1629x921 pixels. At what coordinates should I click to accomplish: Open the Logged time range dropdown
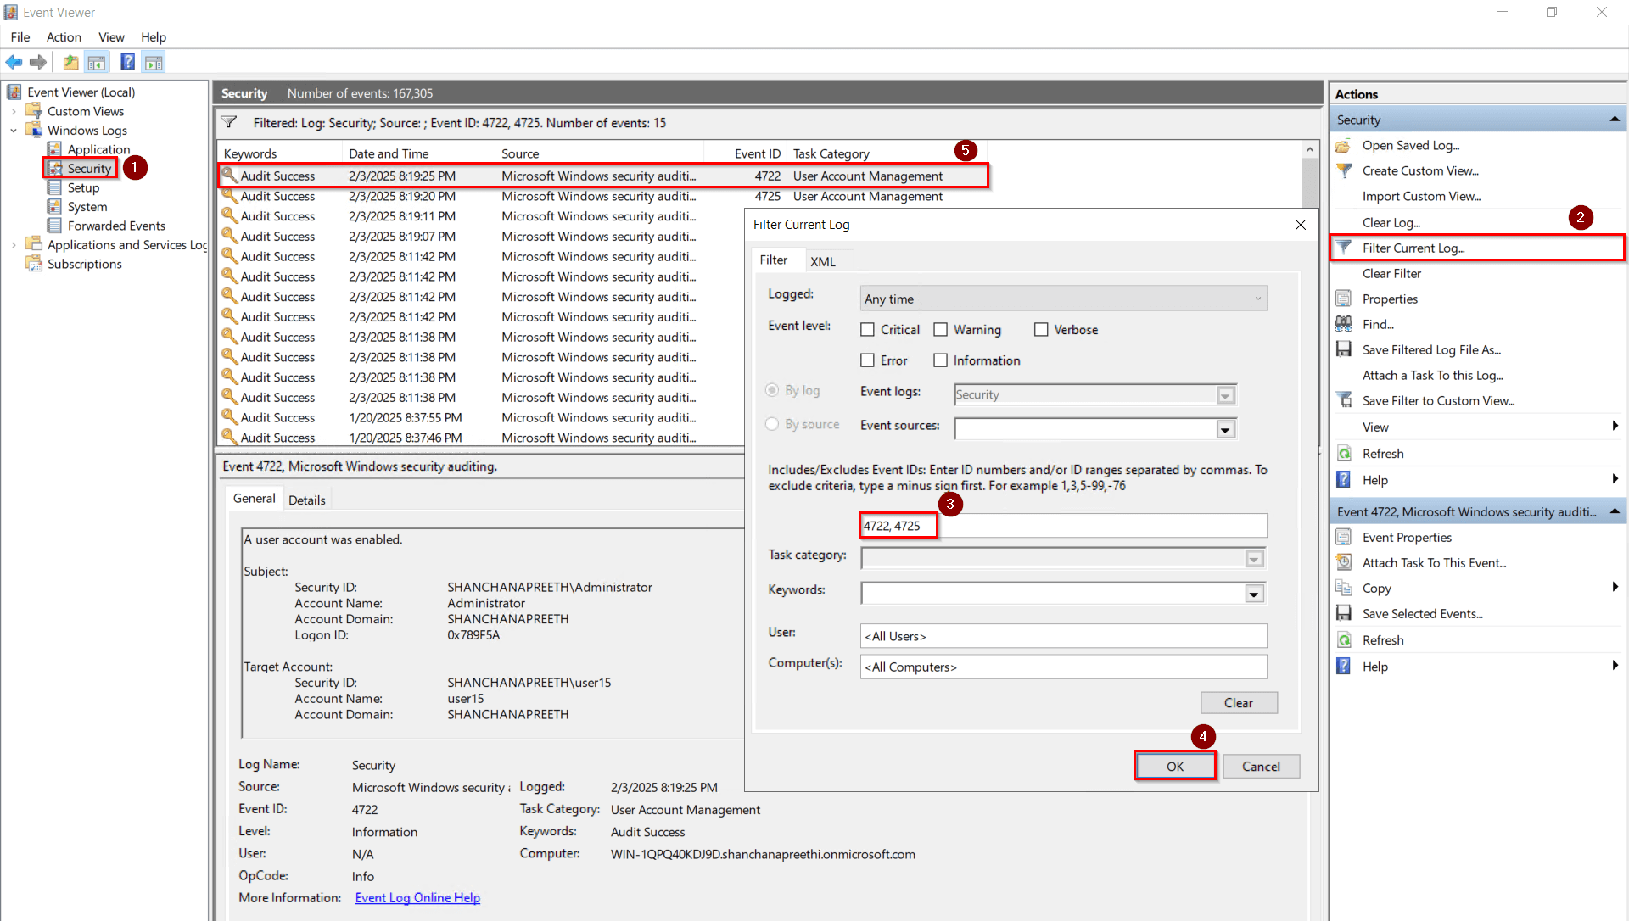pos(1257,298)
